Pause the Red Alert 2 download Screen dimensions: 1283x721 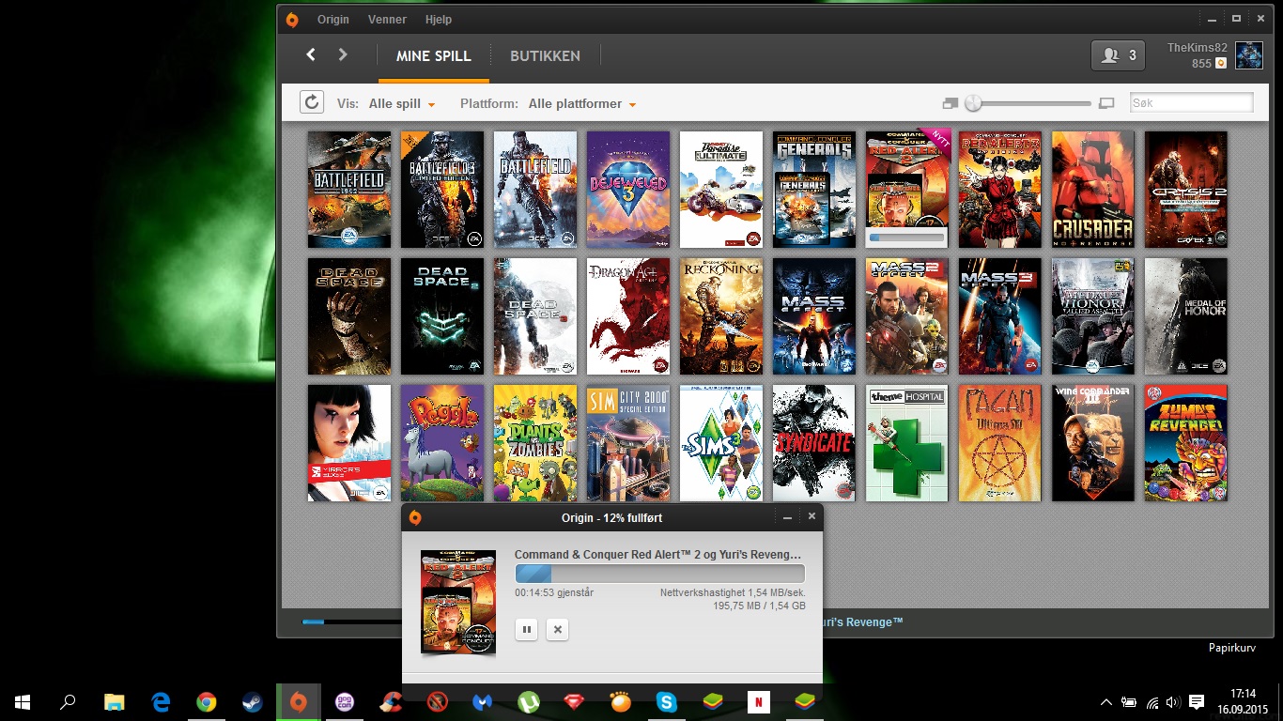(x=526, y=630)
